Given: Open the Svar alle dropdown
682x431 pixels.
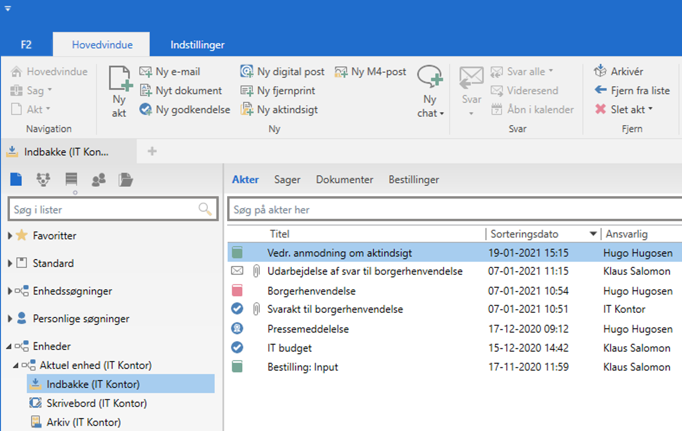Looking at the screenshot, I should pos(551,71).
